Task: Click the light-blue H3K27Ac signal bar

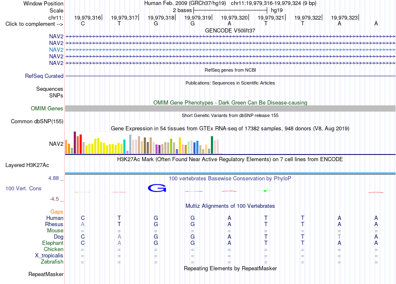Action: coord(230,173)
